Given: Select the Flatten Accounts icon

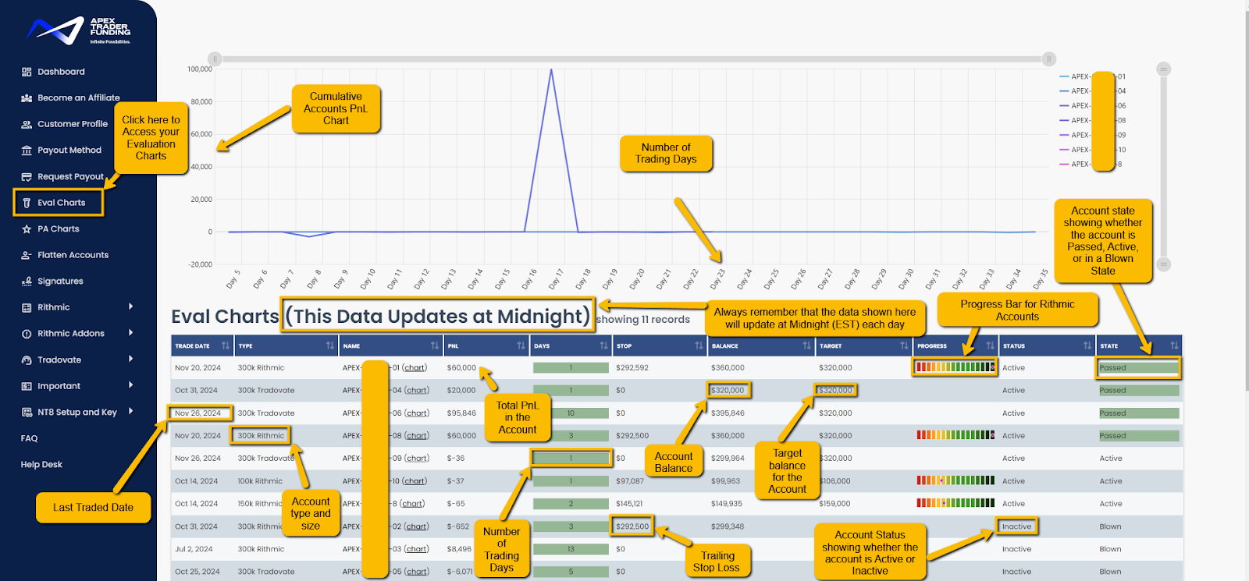Looking at the screenshot, I should tap(27, 255).
